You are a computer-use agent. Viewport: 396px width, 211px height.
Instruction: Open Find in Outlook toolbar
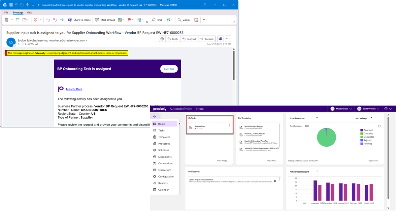[157, 20]
